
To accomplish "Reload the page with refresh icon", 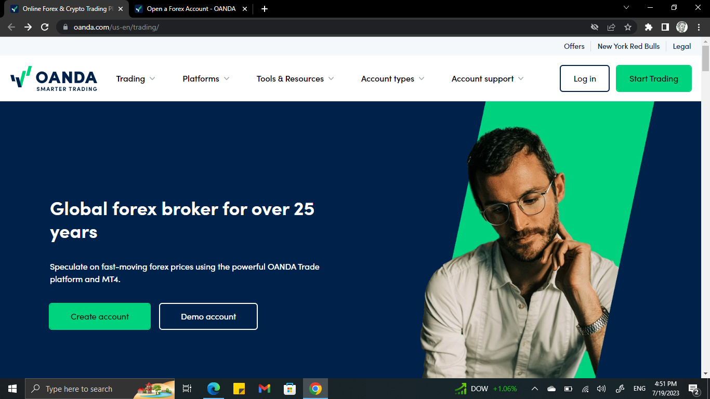I will coord(45,27).
